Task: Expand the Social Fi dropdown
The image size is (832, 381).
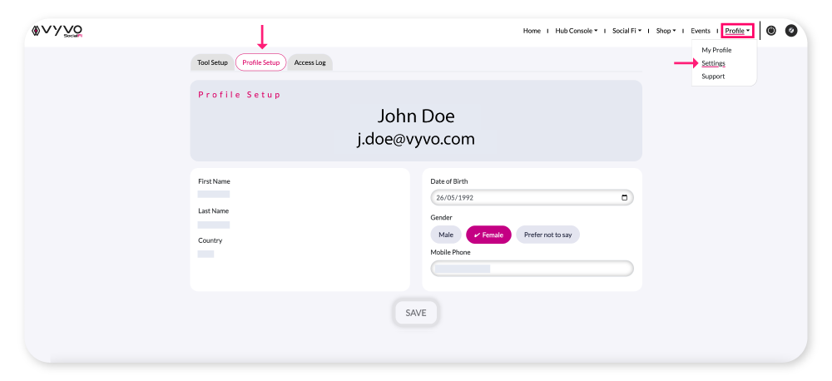Action: 626,31
